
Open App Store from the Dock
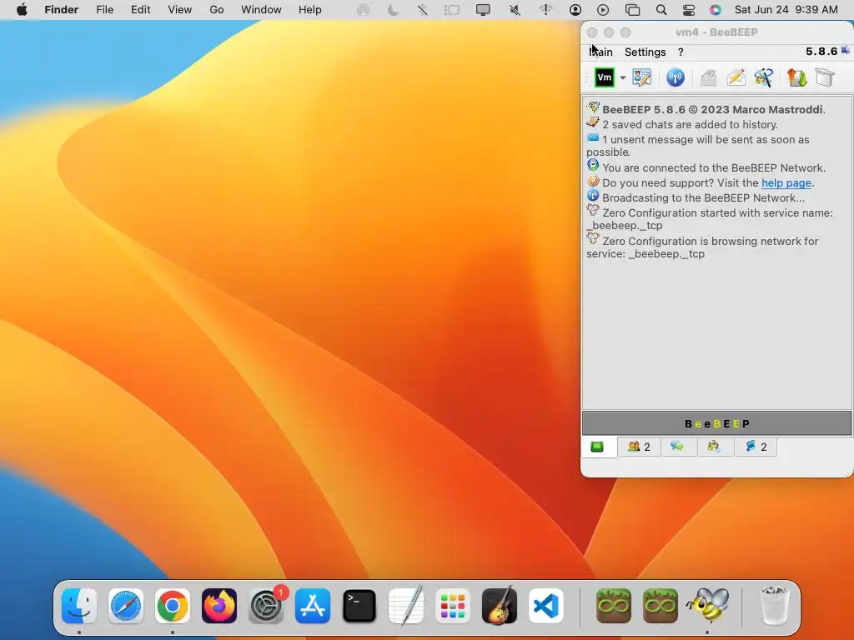coord(313,606)
